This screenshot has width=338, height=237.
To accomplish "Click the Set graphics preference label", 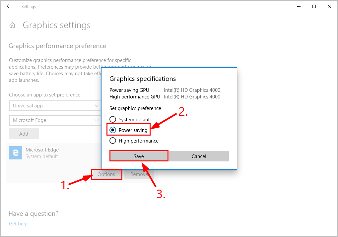I will coord(135,108).
